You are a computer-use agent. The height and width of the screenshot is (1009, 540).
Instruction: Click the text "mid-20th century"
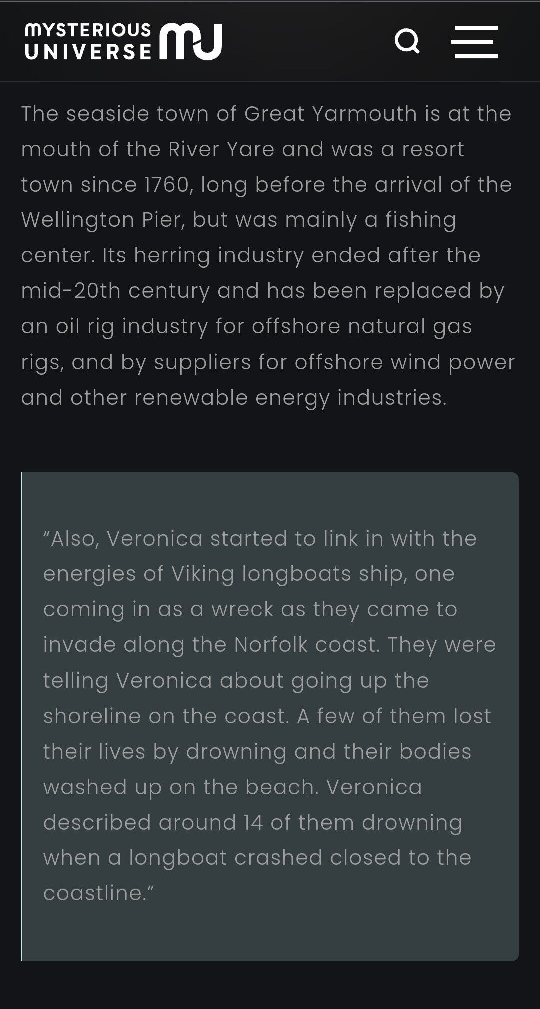tap(115, 291)
